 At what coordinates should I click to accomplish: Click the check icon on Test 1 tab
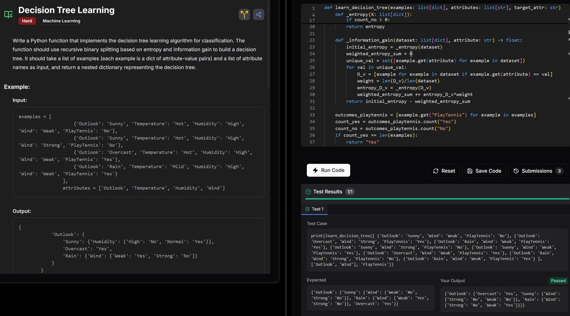pos(308,209)
